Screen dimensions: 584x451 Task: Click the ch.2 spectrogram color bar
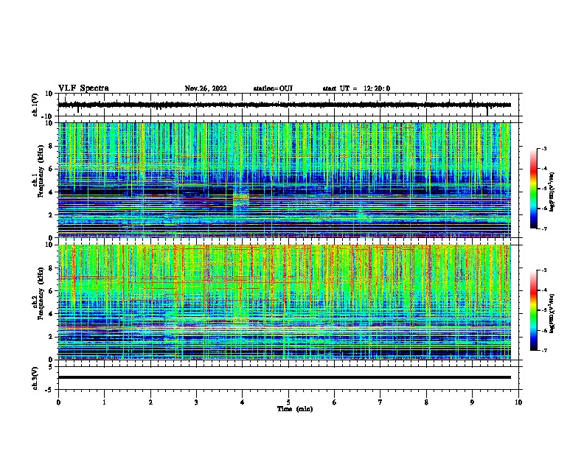(534, 310)
